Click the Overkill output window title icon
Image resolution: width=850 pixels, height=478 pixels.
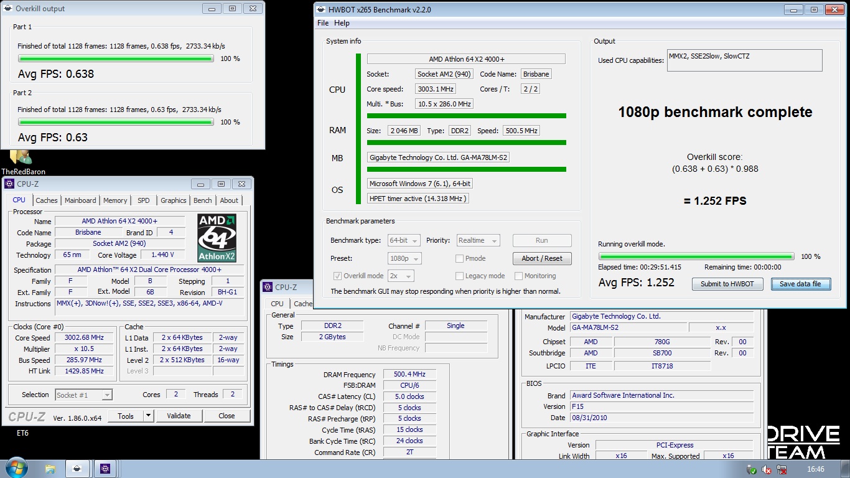7,9
